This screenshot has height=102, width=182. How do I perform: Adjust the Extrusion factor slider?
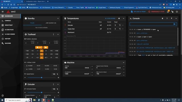tap(42, 93)
